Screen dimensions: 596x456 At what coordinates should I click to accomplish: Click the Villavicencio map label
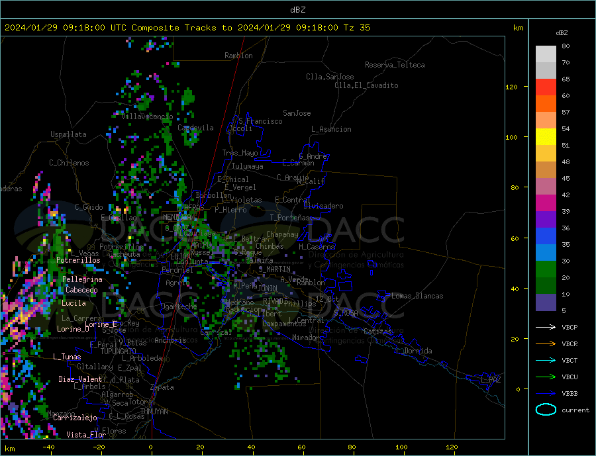[147, 116]
